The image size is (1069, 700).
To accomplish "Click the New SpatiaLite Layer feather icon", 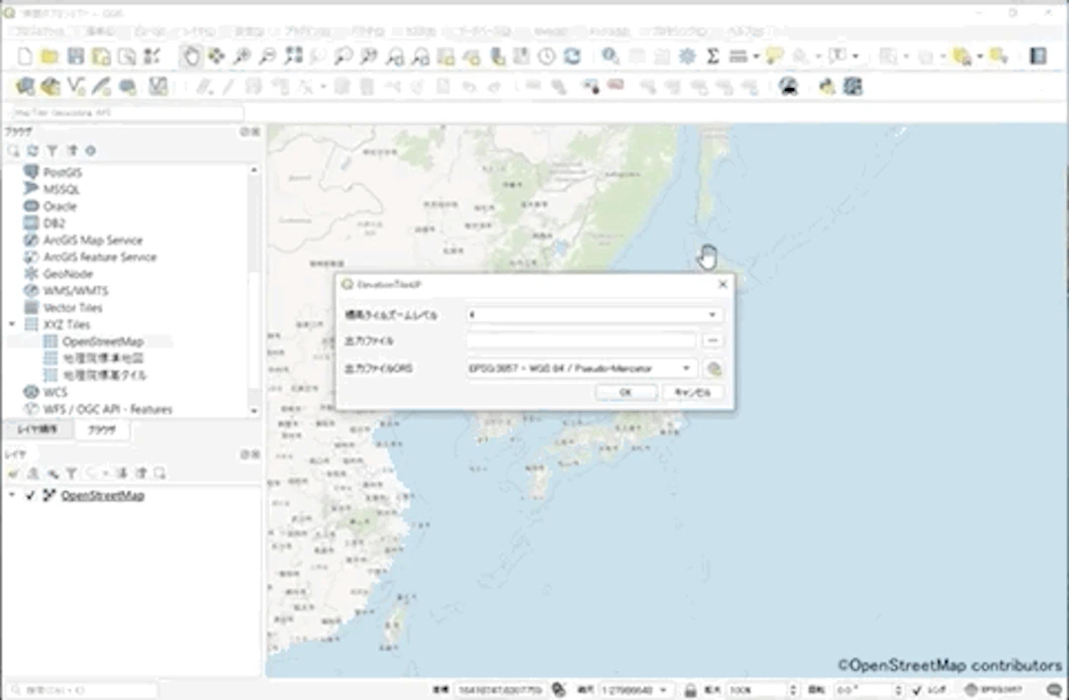I will [102, 87].
